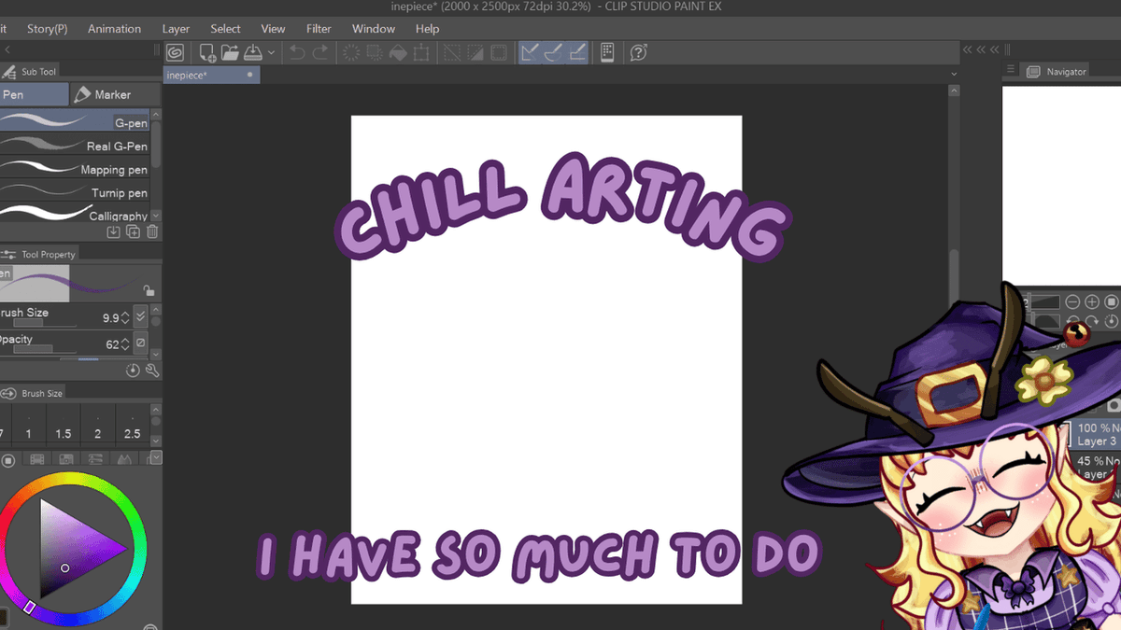The height and width of the screenshot is (630, 1121).
Task: Click the Deselect toolbar icon
Action: coord(452,53)
